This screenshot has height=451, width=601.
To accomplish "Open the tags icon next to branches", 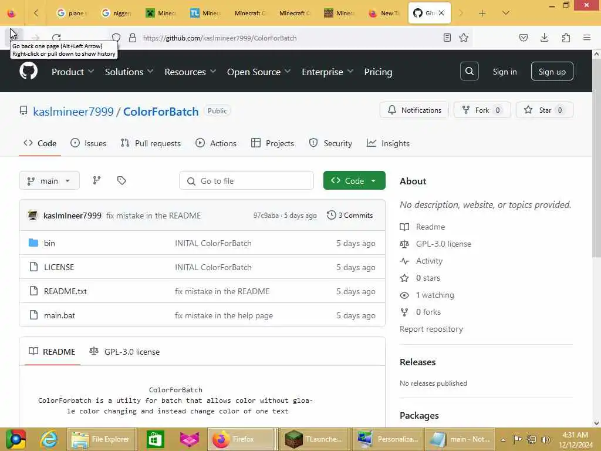I will pos(121,180).
